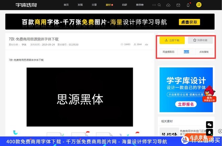Open the 学字库设计 advertisement
The width and height of the screenshot is (222, 146).
[186, 90]
